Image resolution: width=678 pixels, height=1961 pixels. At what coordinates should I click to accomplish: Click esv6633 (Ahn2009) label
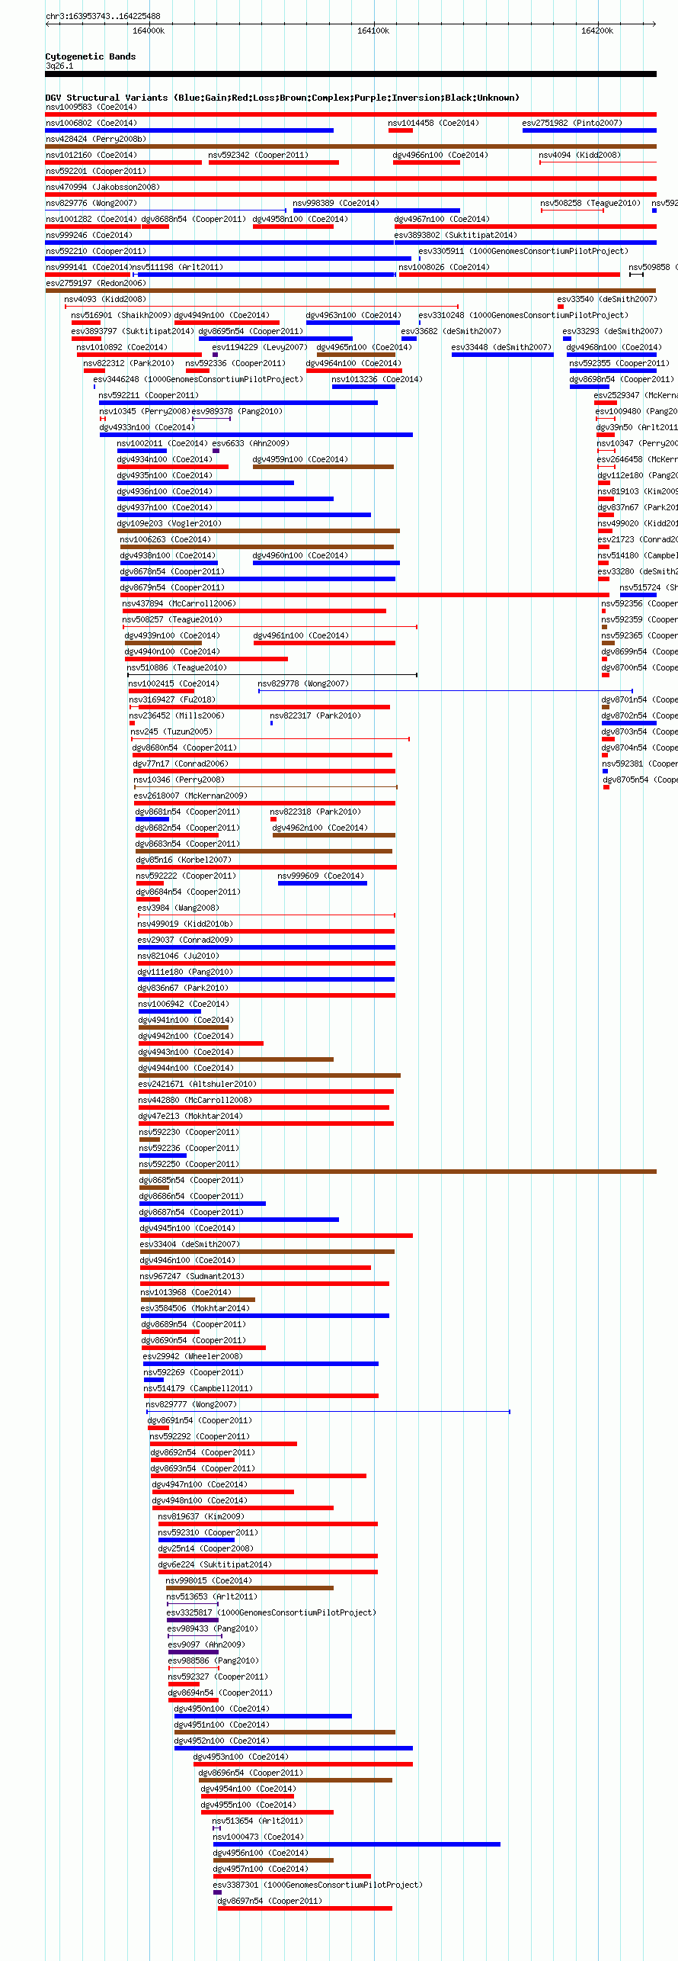tap(251, 443)
